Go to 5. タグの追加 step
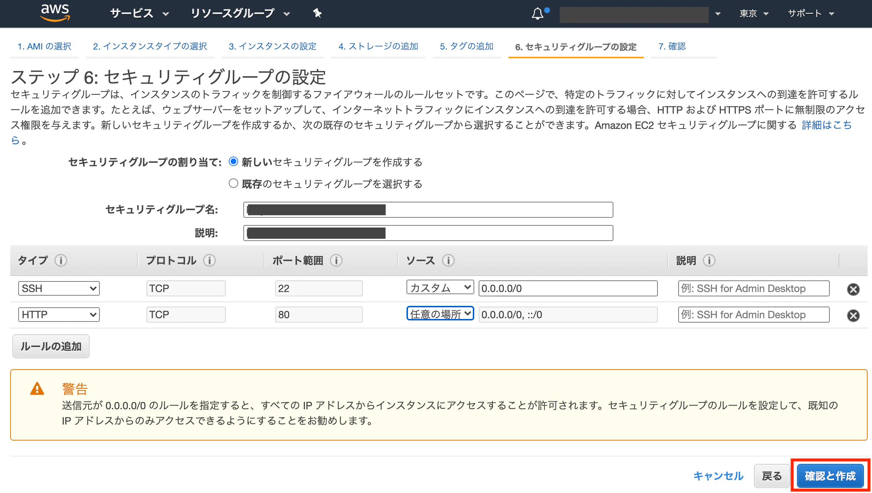872x493 pixels. (467, 47)
